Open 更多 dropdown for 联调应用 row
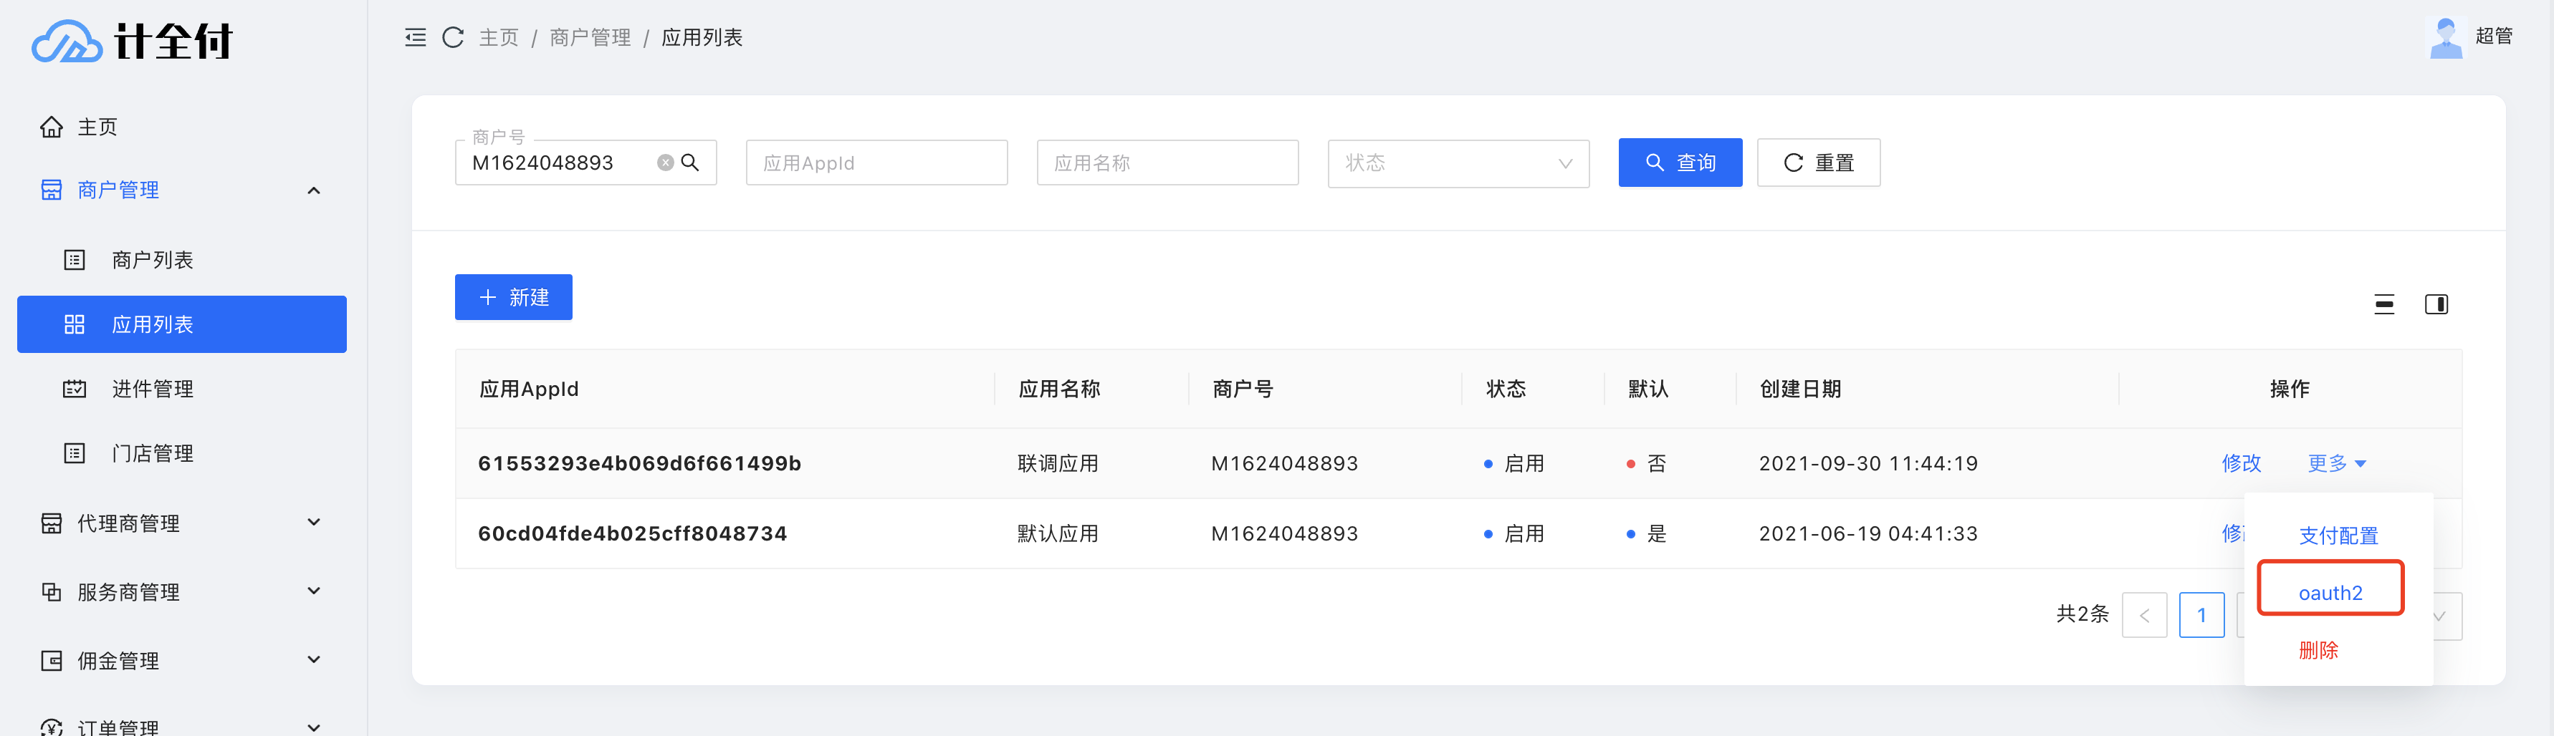 click(2336, 464)
